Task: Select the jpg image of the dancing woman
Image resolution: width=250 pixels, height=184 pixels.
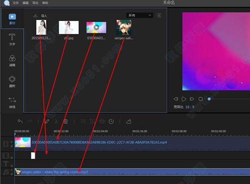Action: coord(69,28)
